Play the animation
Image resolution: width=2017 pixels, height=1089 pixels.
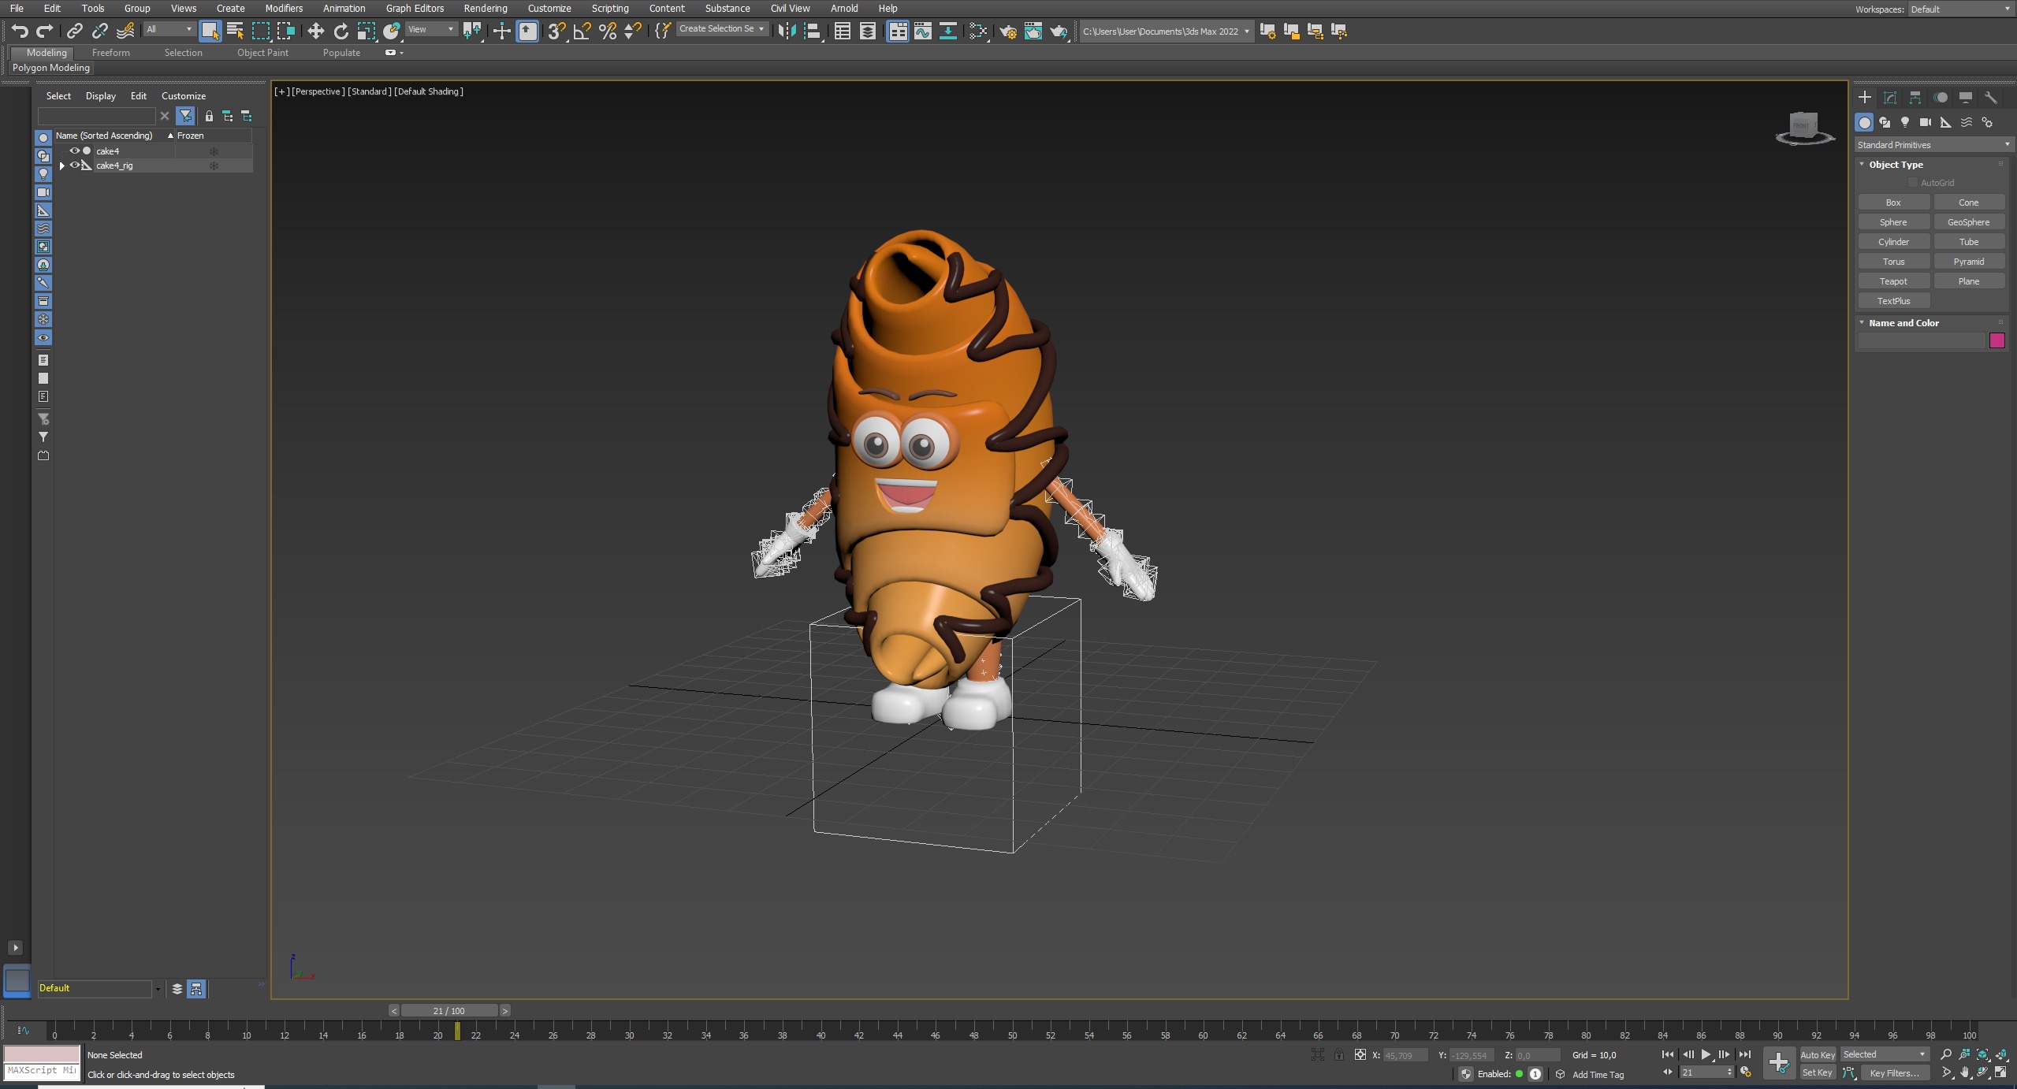click(x=1706, y=1054)
